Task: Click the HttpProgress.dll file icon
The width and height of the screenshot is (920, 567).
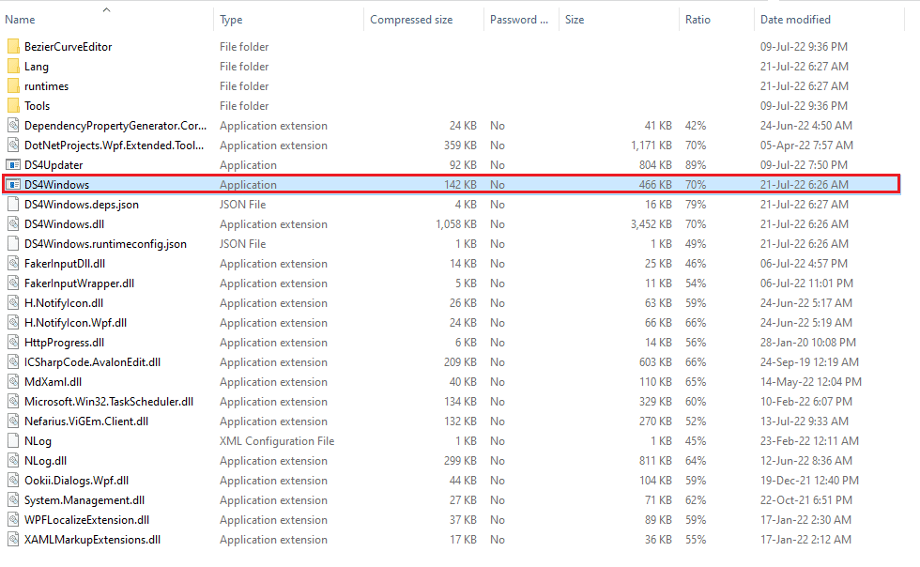Action: [13, 343]
